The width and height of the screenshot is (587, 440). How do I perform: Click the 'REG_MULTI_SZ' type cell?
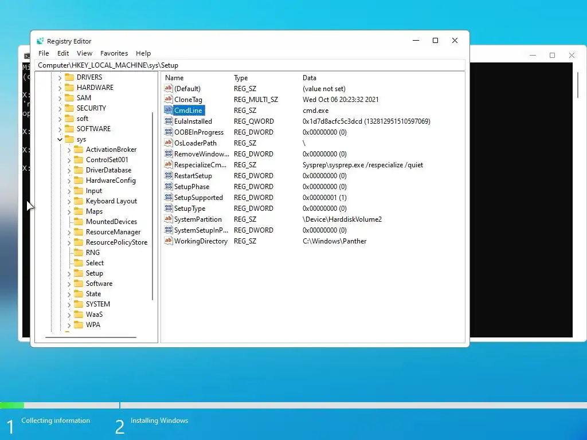point(256,100)
